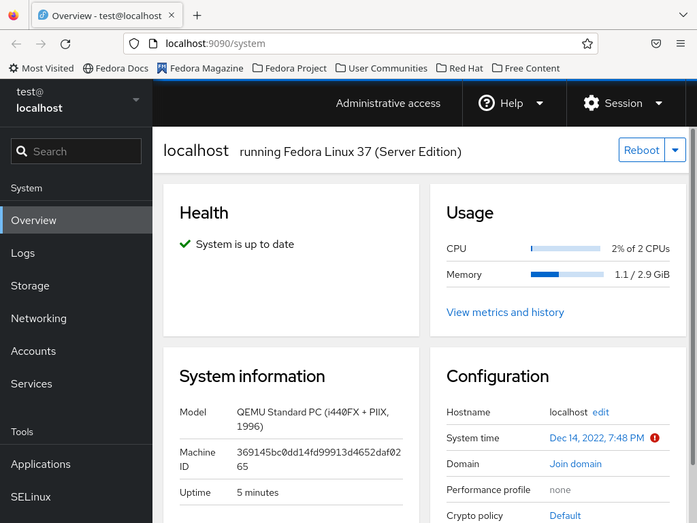List all tabs with chevron button
Viewport: 697px width, 523px height.
pyautogui.click(x=683, y=15)
